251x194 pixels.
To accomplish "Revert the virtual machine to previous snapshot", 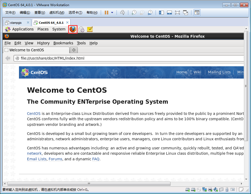I will pos(142,13).
